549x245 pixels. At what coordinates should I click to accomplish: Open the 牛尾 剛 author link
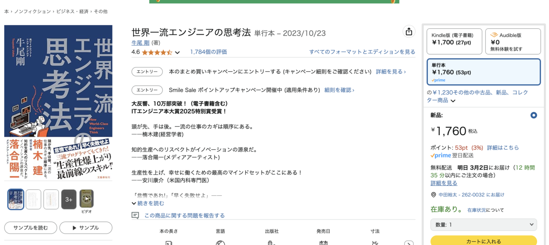click(140, 43)
